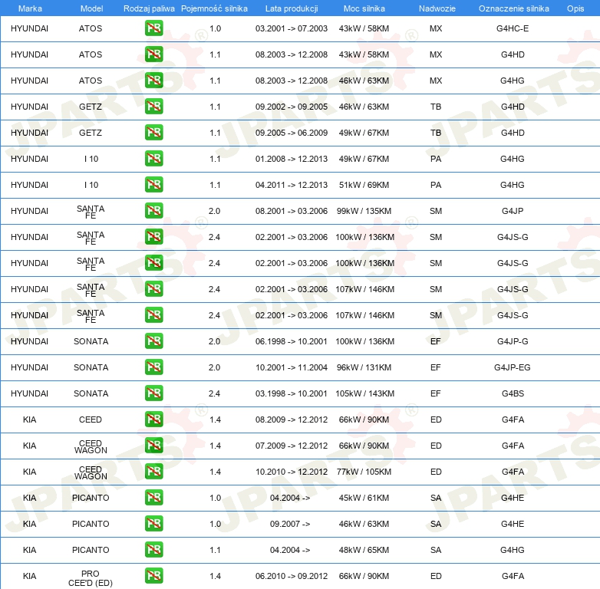Click the fuel icon in the I 10 04.2011 row

pyautogui.click(x=153, y=185)
